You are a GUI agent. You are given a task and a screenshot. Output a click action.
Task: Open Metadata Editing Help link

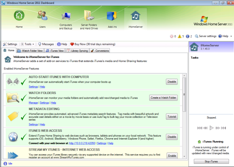[x=43, y=124]
